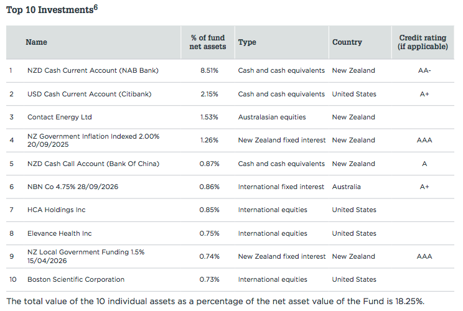This screenshot has width=463, height=311.
Task: Select the "Type" column header
Action: coord(247,42)
